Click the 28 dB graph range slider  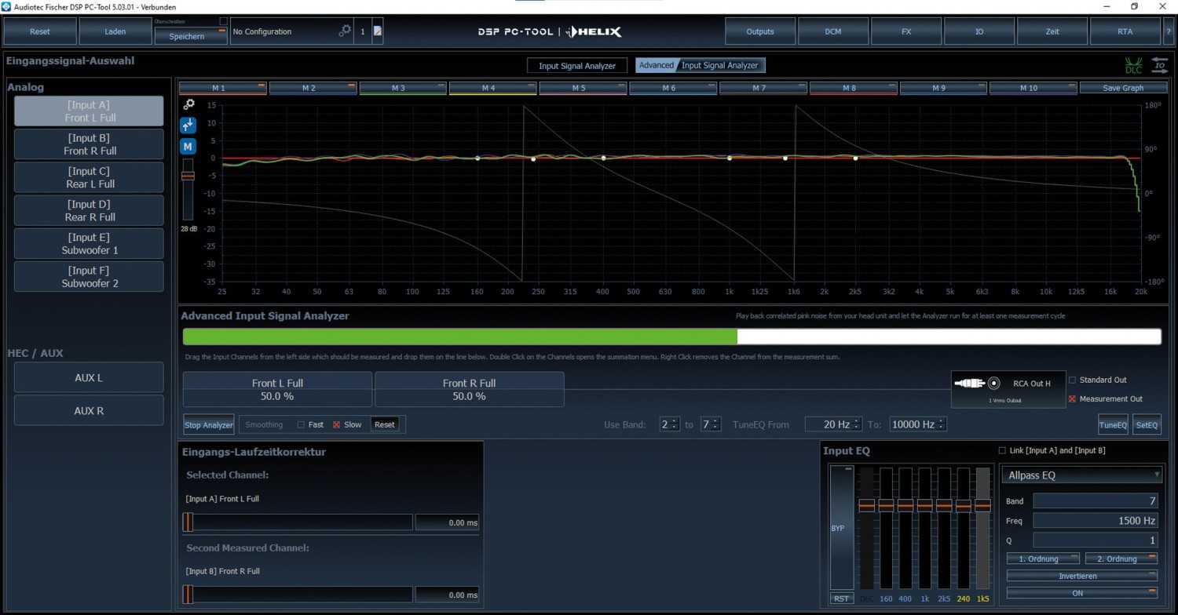coord(188,188)
